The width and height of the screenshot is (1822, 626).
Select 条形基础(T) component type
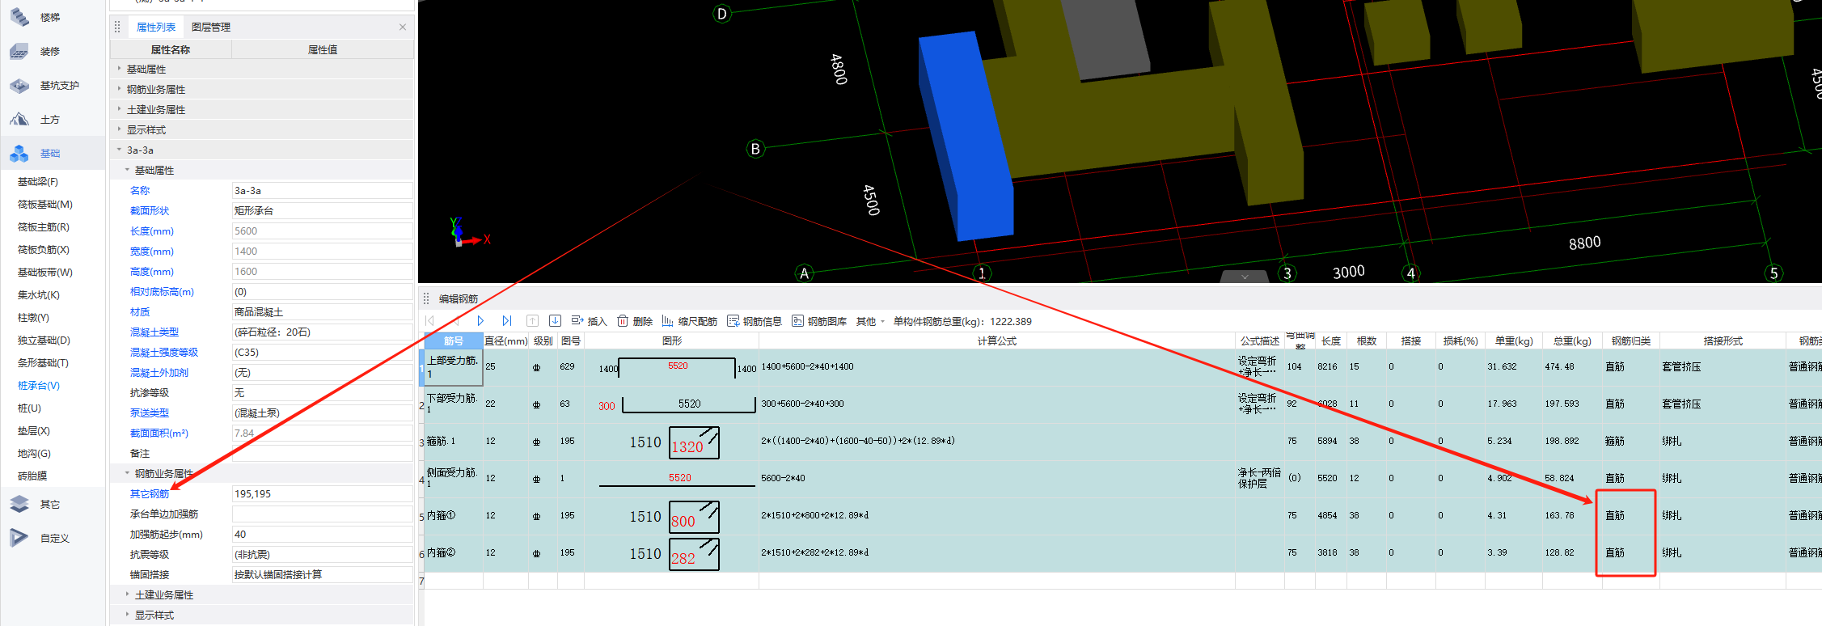pyautogui.click(x=43, y=363)
